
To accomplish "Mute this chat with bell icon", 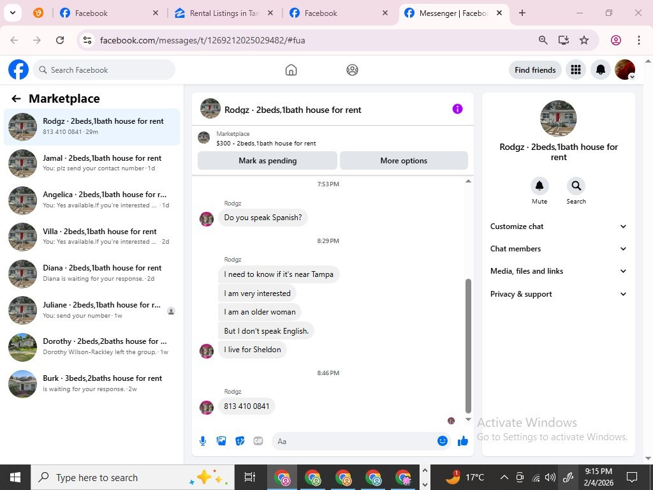I will pos(539,186).
